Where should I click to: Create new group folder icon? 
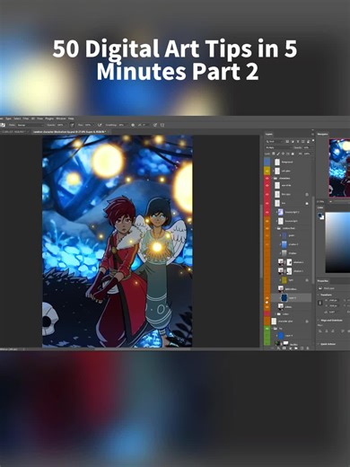point(296,348)
